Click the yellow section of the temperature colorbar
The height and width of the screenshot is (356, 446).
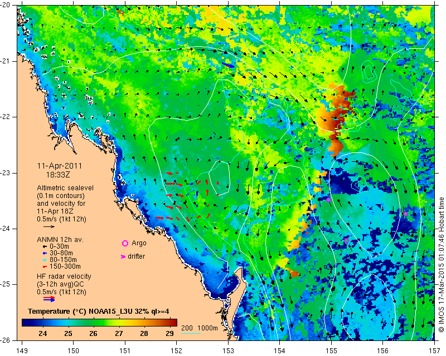click(121, 323)
